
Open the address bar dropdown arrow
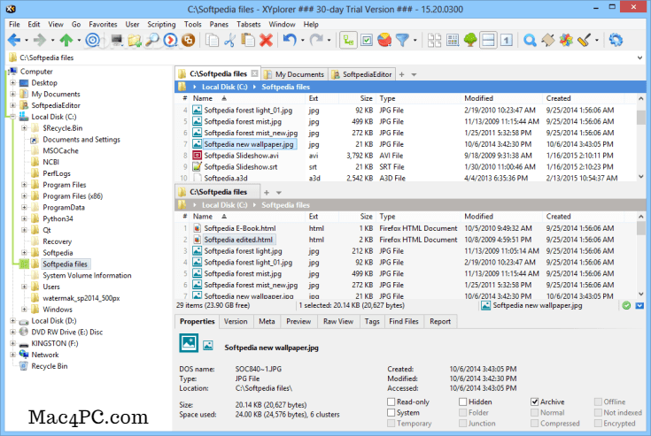tap(639, 57)
